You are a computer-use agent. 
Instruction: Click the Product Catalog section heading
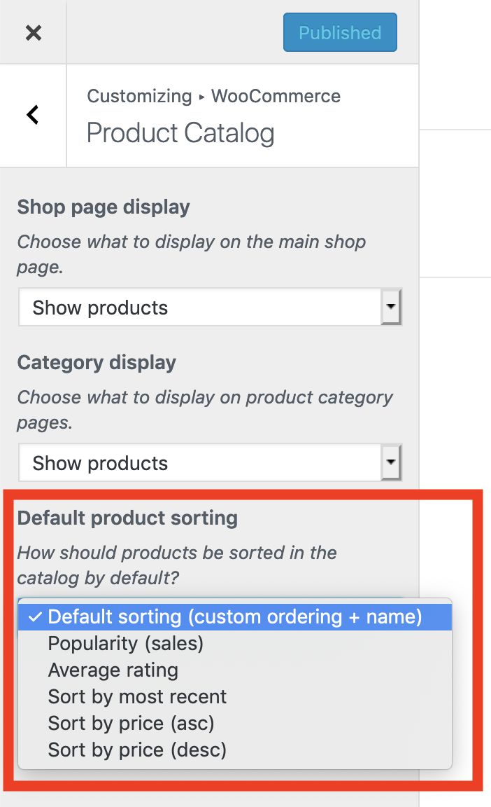[180, 133]
